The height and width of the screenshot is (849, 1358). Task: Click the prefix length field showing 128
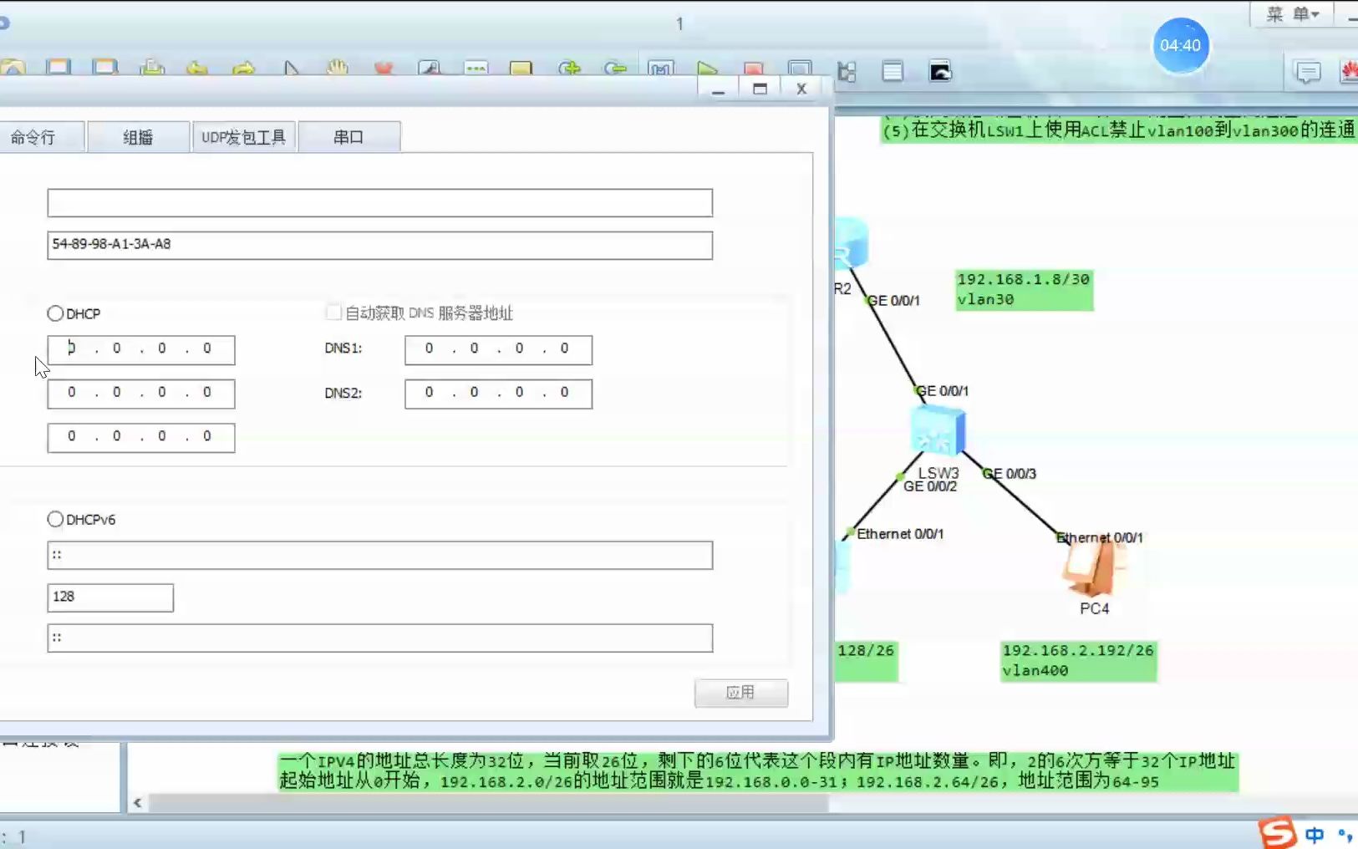110,597
